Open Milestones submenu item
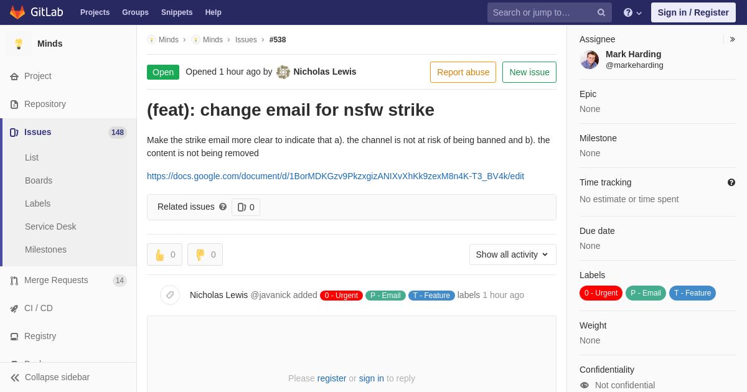This screenshot has width=747, height=392. point(45,250)
